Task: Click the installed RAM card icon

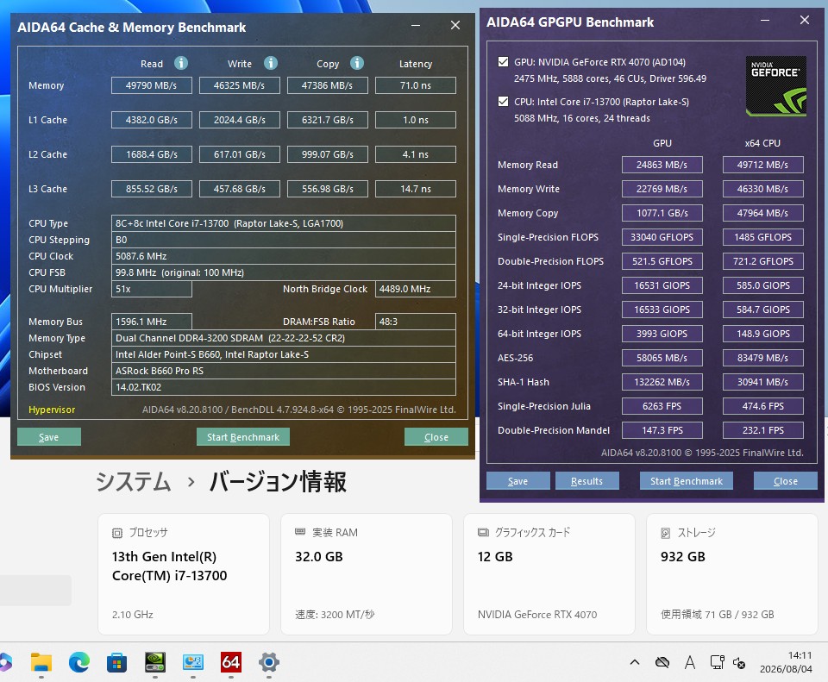Action: 300,532
